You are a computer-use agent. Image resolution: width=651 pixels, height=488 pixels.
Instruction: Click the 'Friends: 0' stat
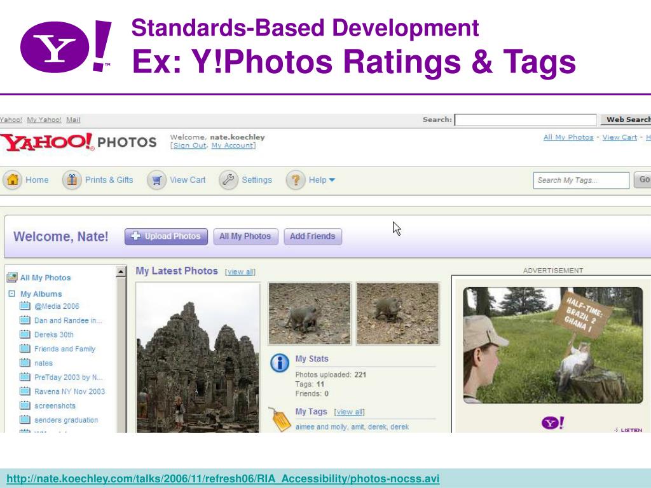pos(312,393)
